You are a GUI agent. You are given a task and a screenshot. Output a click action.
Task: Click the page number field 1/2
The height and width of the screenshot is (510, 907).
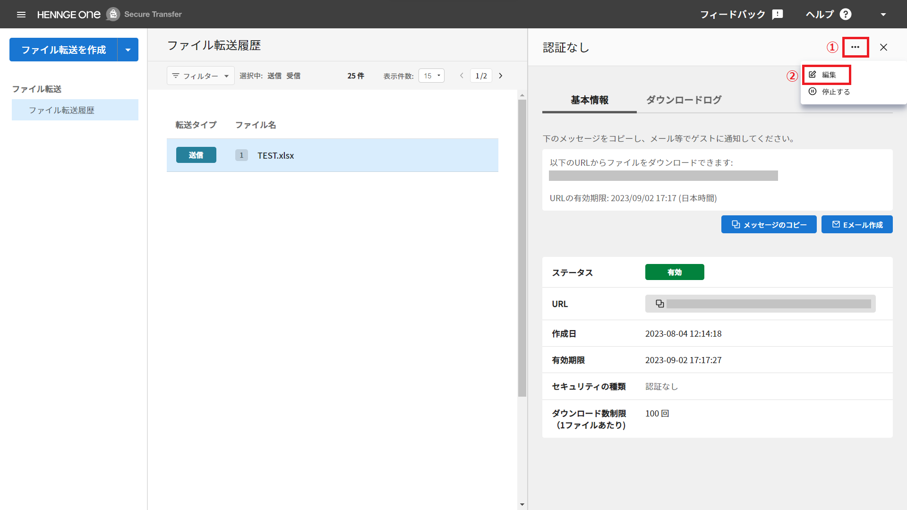481,76
